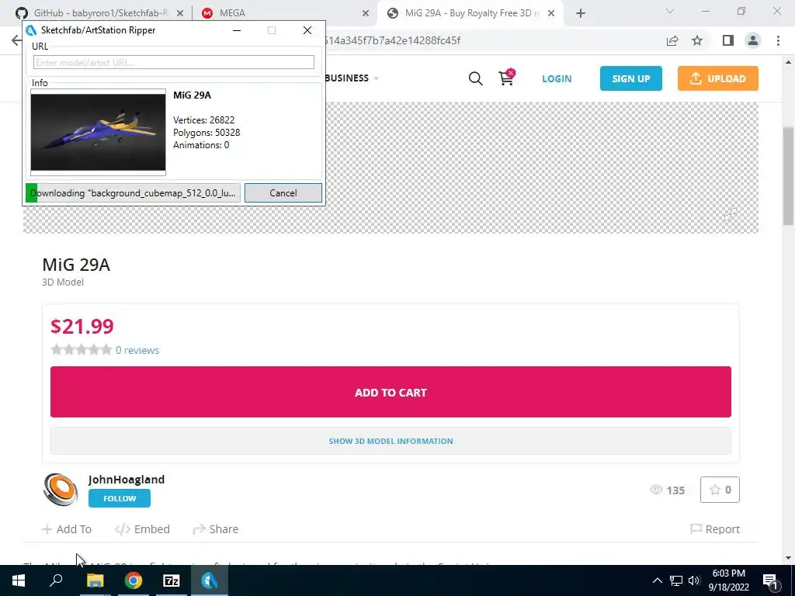Close the MEGA tab
The image size is (795, 596).
366,13
